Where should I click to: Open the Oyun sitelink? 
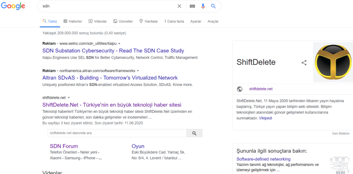(138, 146)
